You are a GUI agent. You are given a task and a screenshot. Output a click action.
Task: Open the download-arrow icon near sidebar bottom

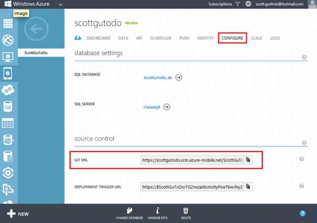(8, 189)
